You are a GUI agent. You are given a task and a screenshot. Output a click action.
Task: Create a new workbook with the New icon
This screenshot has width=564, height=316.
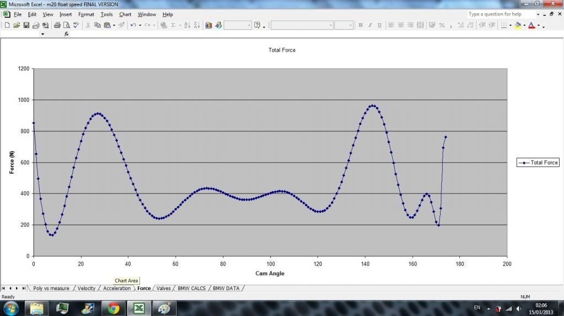[7, 25]
